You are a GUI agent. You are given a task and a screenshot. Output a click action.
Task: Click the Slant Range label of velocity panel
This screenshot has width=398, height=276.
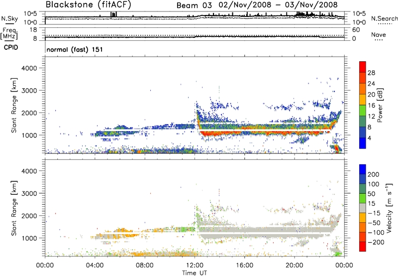[x=14, y=208]
